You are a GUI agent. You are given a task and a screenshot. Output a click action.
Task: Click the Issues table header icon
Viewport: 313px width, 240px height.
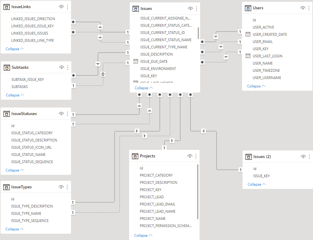(135, 9)
